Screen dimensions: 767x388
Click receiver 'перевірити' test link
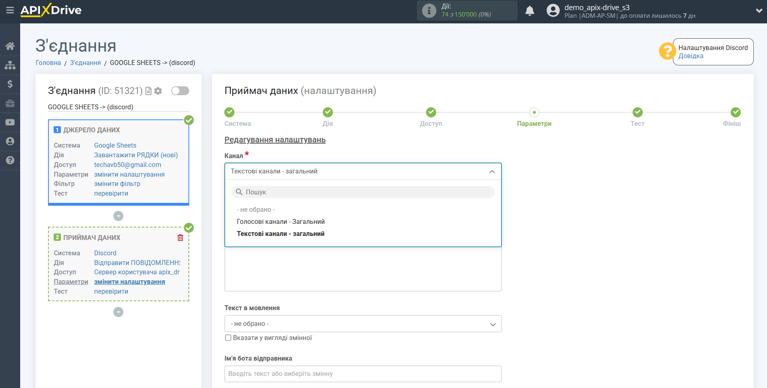[x=111, y=291]
